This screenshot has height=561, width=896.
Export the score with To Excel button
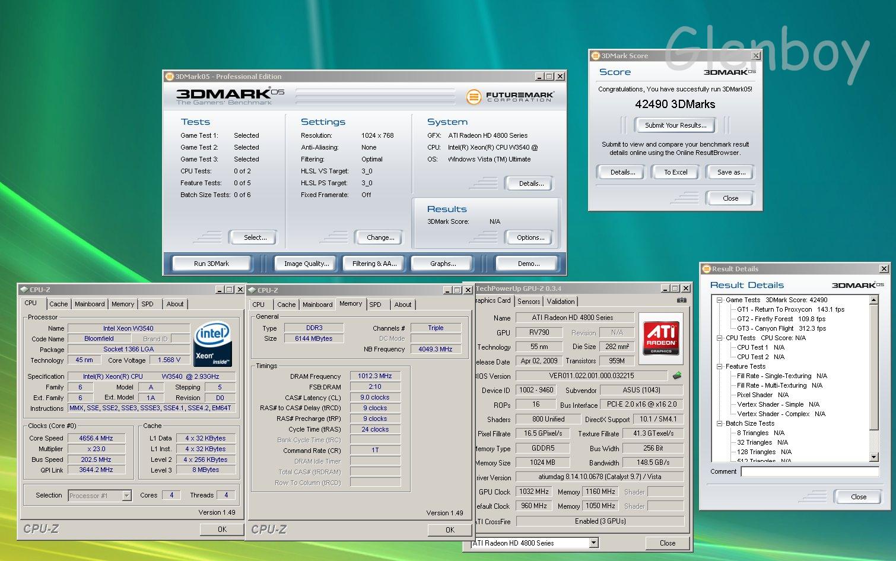click(675, 172)
